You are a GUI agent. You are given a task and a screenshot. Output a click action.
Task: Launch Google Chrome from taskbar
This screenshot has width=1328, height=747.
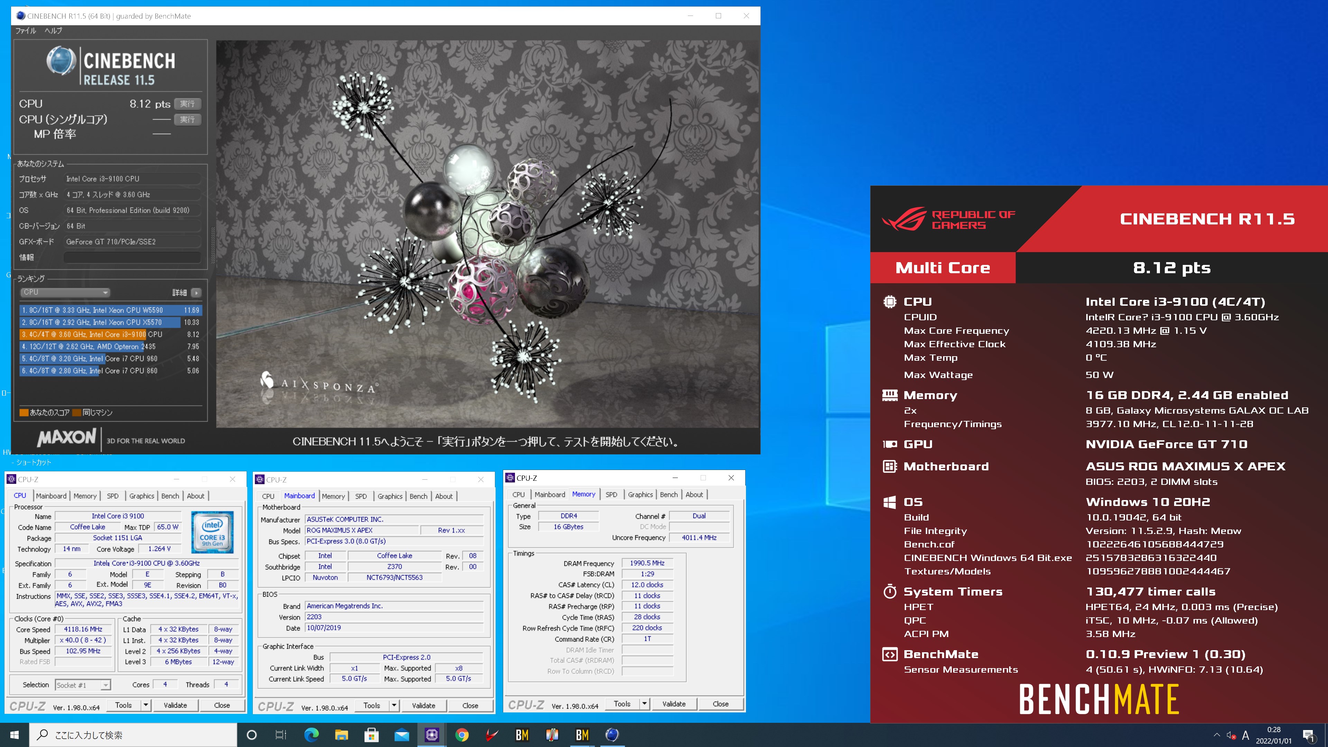pos(462,735)
